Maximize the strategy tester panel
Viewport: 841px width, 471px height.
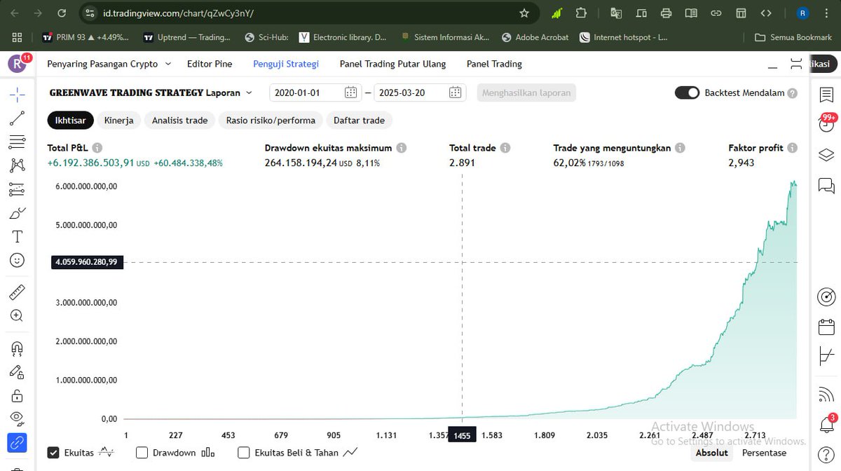pyautogui.click(x=795, y=64)
